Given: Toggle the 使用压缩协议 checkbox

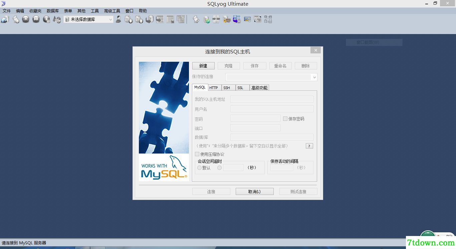Looking at the screenshot, I should click(197, 154).
